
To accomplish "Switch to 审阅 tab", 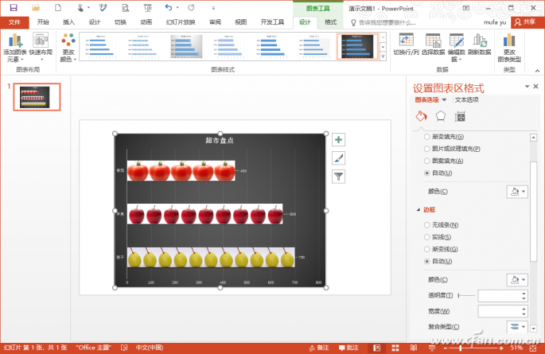I will (x=215, y=22).
